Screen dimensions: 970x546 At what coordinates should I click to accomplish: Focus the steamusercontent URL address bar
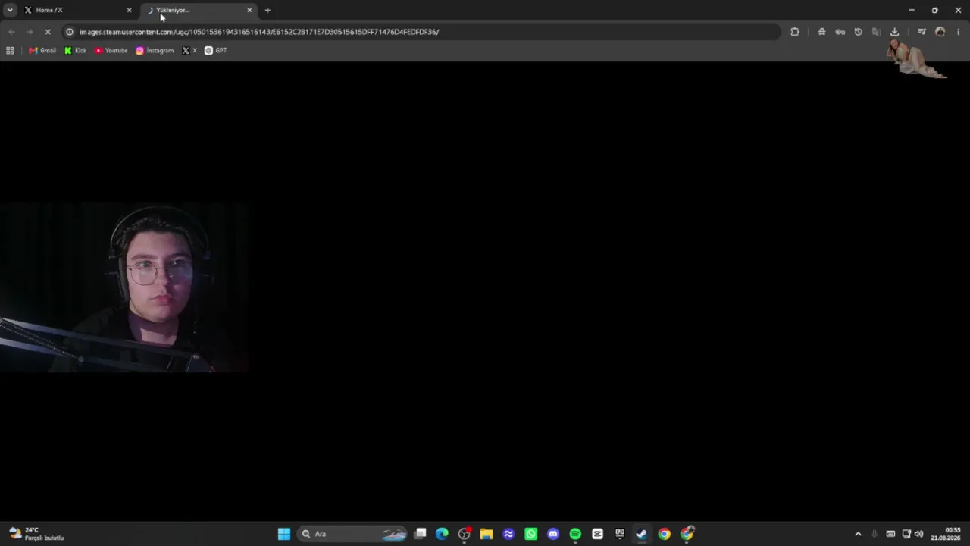point(421,32)
